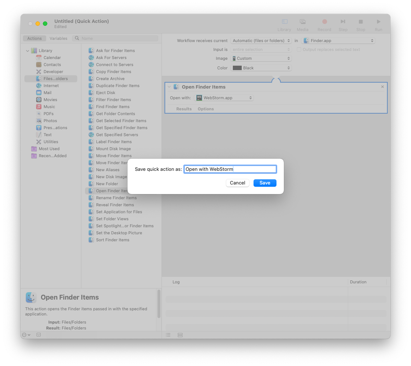This screenshot has height=366, width=411.
Task: Select the Get Specified Servers action
Action: click(117, 135)
